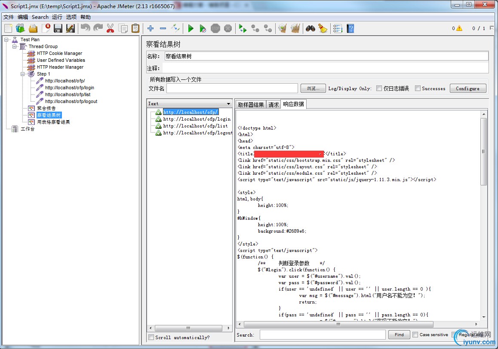Collapse the Step 1 tree node
This screenshot has width=498, height=349.
22,74
